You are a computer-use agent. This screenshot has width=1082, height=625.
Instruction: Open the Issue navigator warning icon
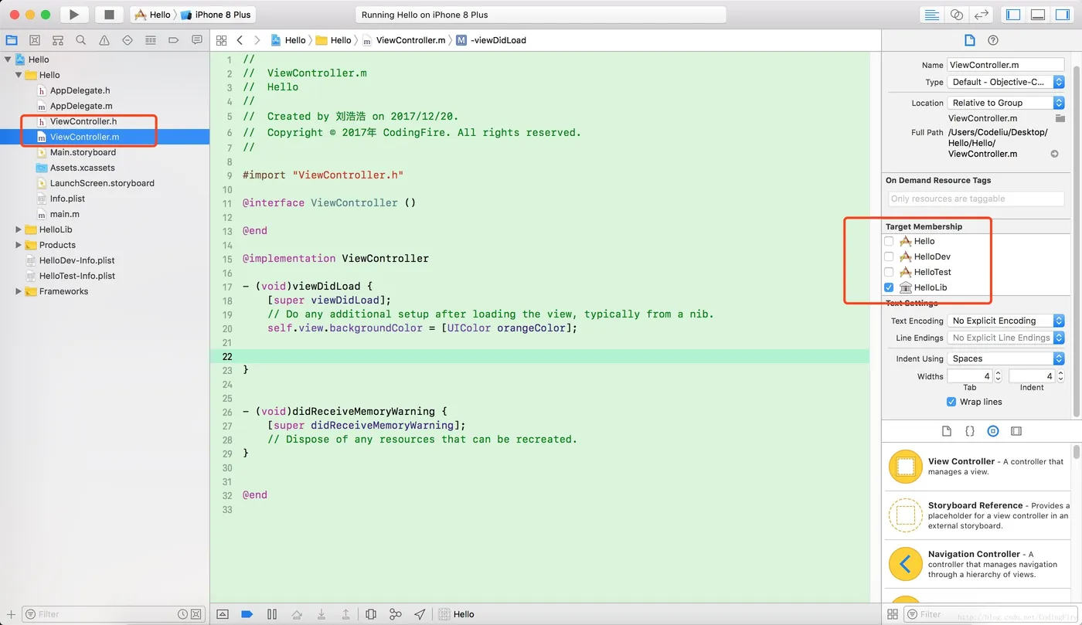[x=104, y=40]
